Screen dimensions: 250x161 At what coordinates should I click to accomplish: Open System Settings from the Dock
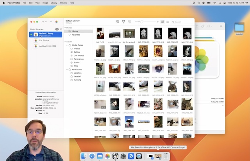123,156
